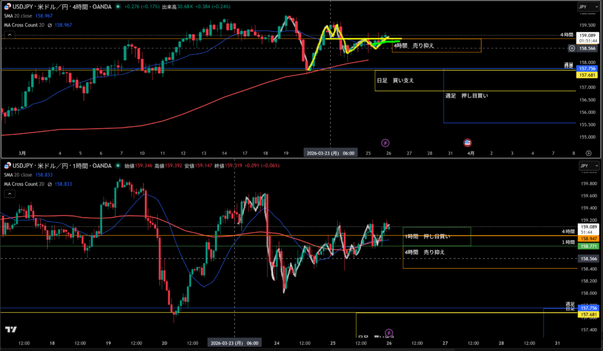Click the purple lightning marker on bottom chart

click(x=388, y=333)
